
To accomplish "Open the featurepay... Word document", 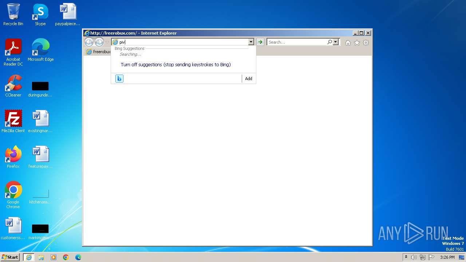I will pyautogui.click(x=40, y=157).
